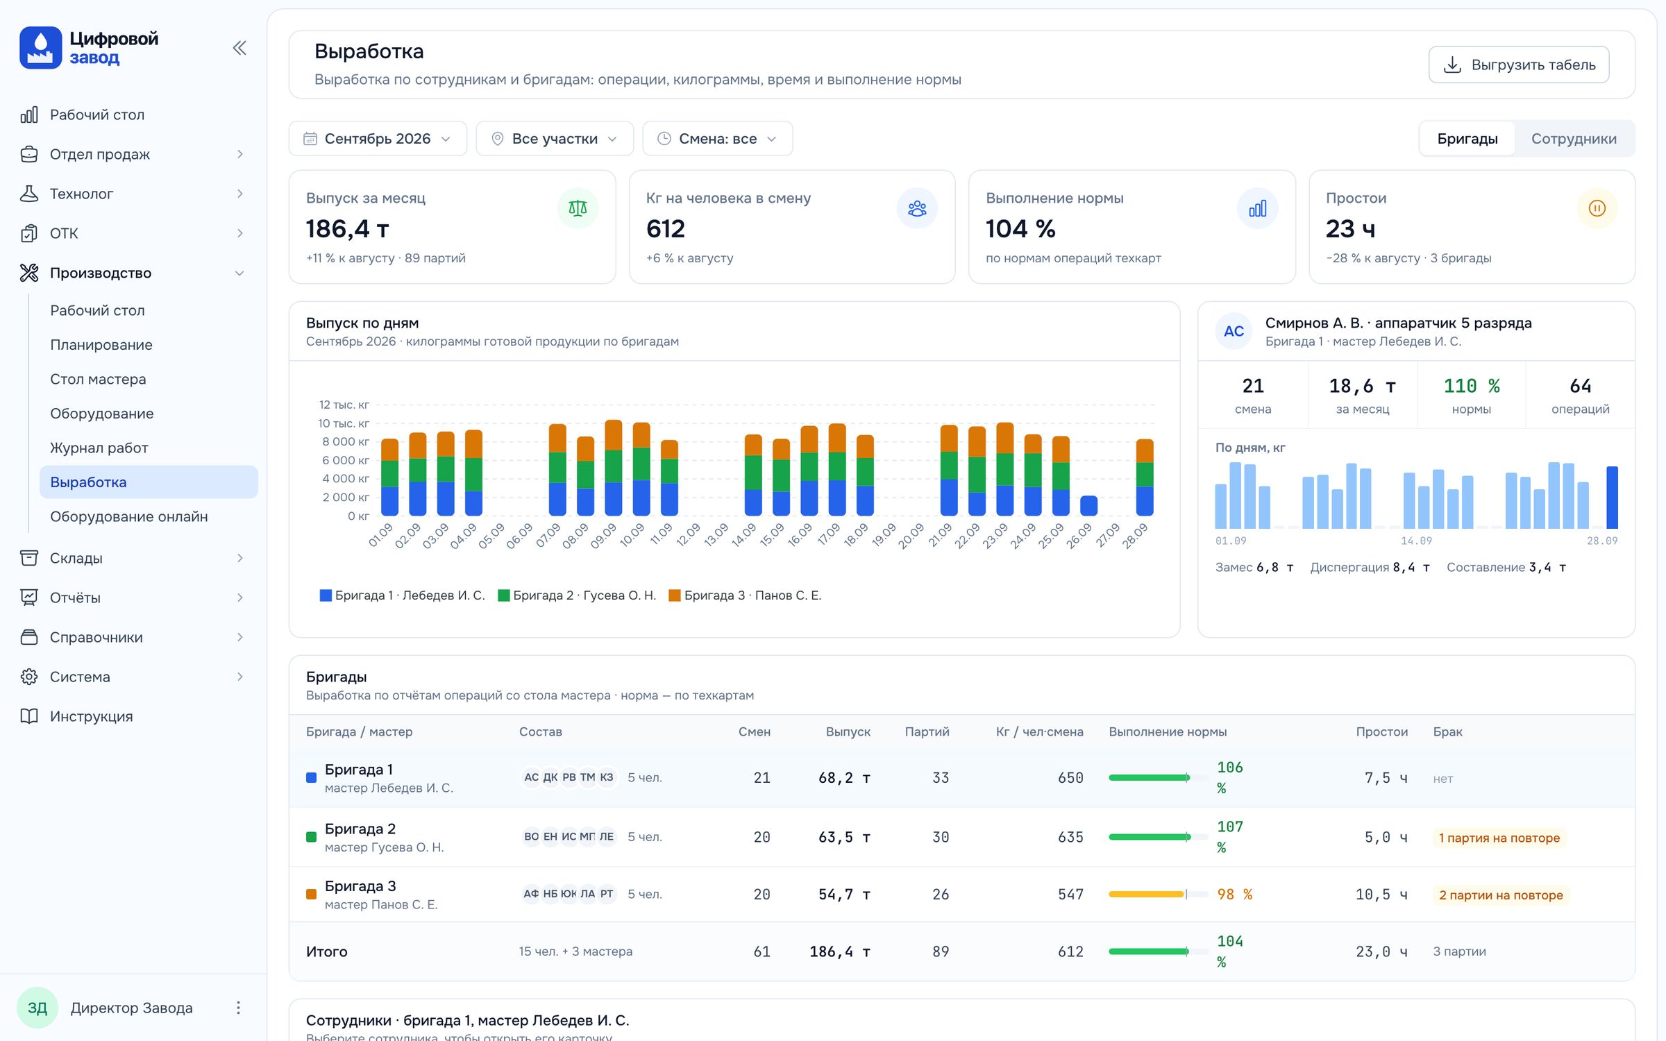Open the Бригада 1 table row

click(961, 778)
